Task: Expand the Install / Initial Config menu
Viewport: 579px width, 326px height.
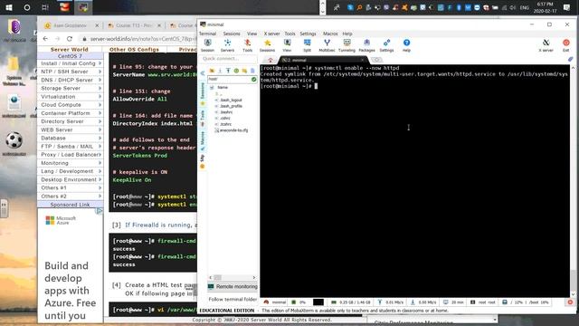Action: [71, 63]
